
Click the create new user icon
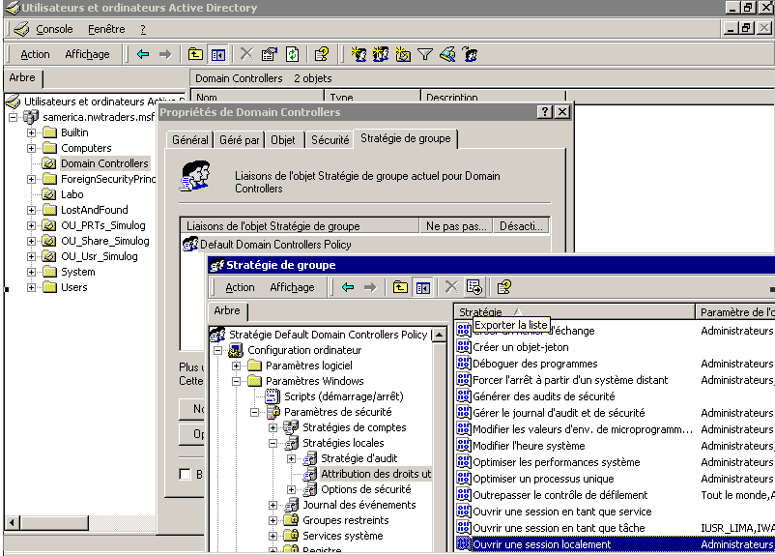point(359,54)
